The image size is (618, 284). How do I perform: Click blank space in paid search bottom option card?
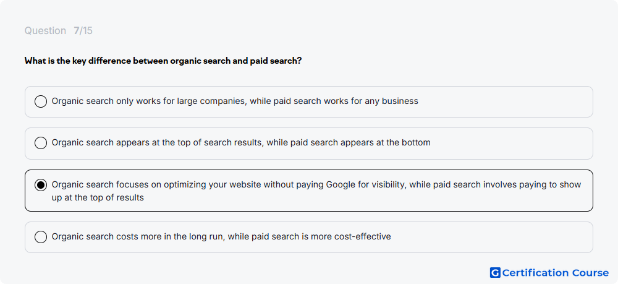point(512,144)
